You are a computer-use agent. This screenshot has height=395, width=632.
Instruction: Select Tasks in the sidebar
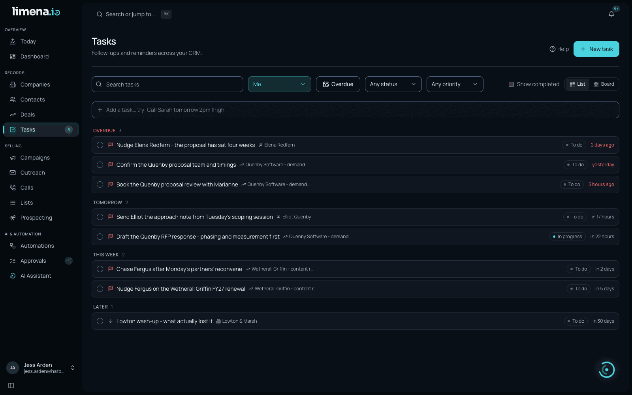point(41,130)
